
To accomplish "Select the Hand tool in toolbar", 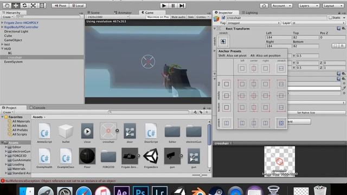I will pyautogui.click(x=7, y=5).
